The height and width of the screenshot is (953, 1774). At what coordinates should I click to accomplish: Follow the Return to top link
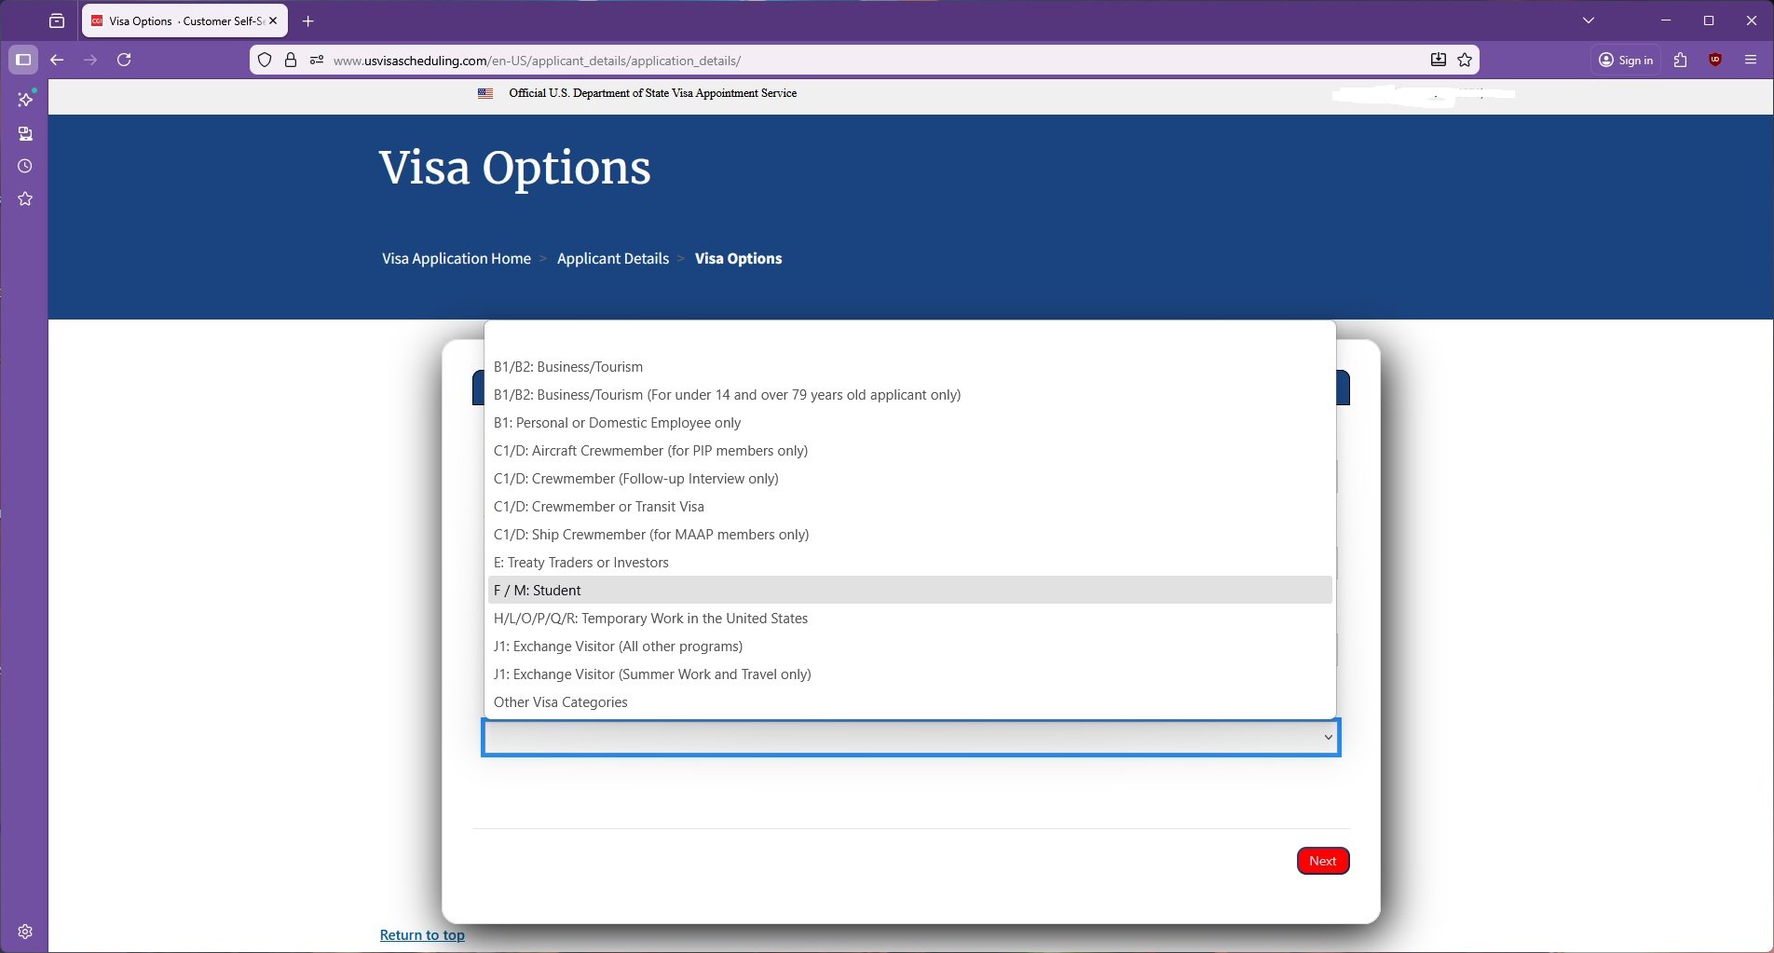(x=422, y=935)
